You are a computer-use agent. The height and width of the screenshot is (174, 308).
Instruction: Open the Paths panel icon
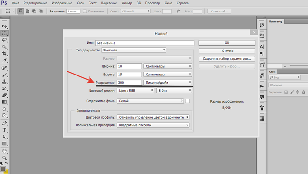click(262, 65)
